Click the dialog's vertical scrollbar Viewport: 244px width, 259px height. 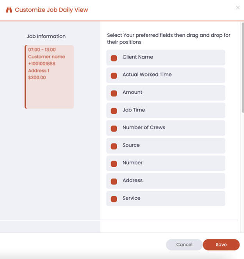pyautogui.click(x=242, y=66)
